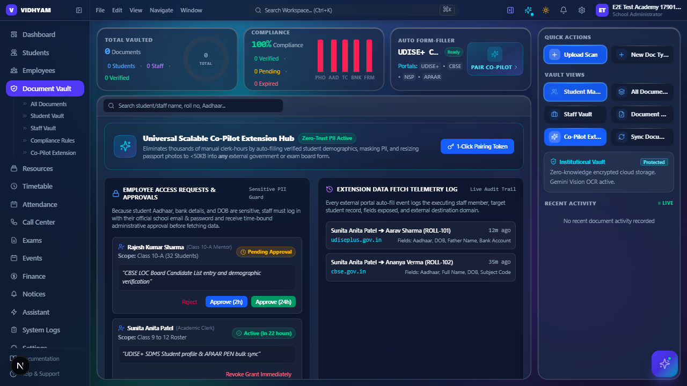Open System Logs
This screenshot has height=386, width=687.
[x=45, y=330]
